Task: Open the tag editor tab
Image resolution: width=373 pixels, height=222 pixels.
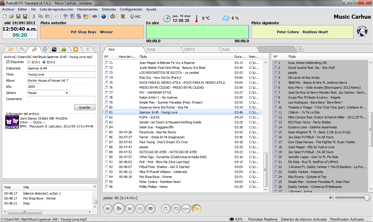Action: (x=34, y=49)
